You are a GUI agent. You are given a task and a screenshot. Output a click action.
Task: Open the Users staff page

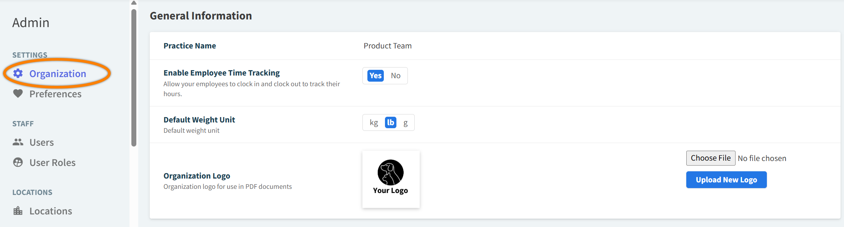(x=42, y=142)
